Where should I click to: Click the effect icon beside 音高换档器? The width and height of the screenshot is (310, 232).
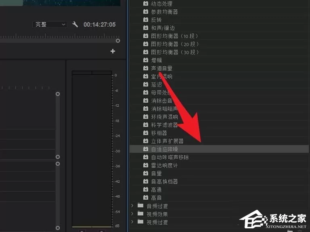coord(146,181)
